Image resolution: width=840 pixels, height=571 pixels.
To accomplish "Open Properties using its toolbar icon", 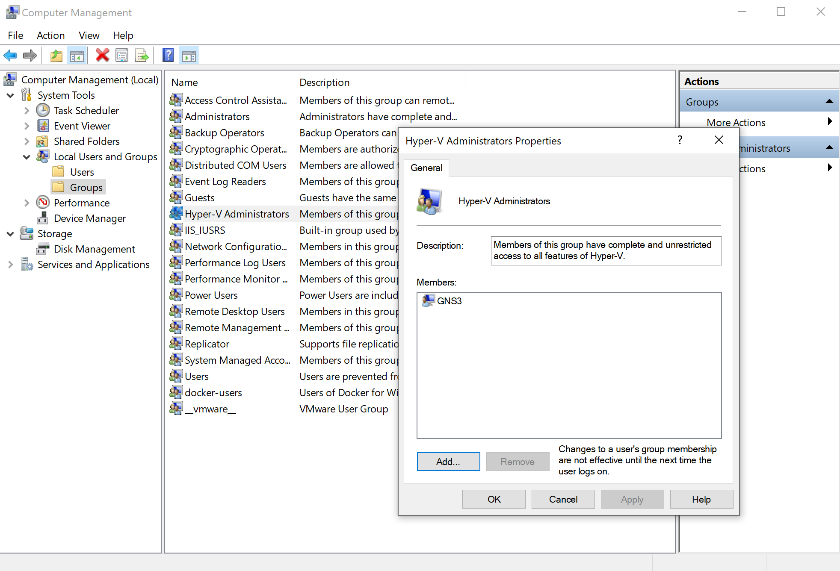I will [122, 55].
